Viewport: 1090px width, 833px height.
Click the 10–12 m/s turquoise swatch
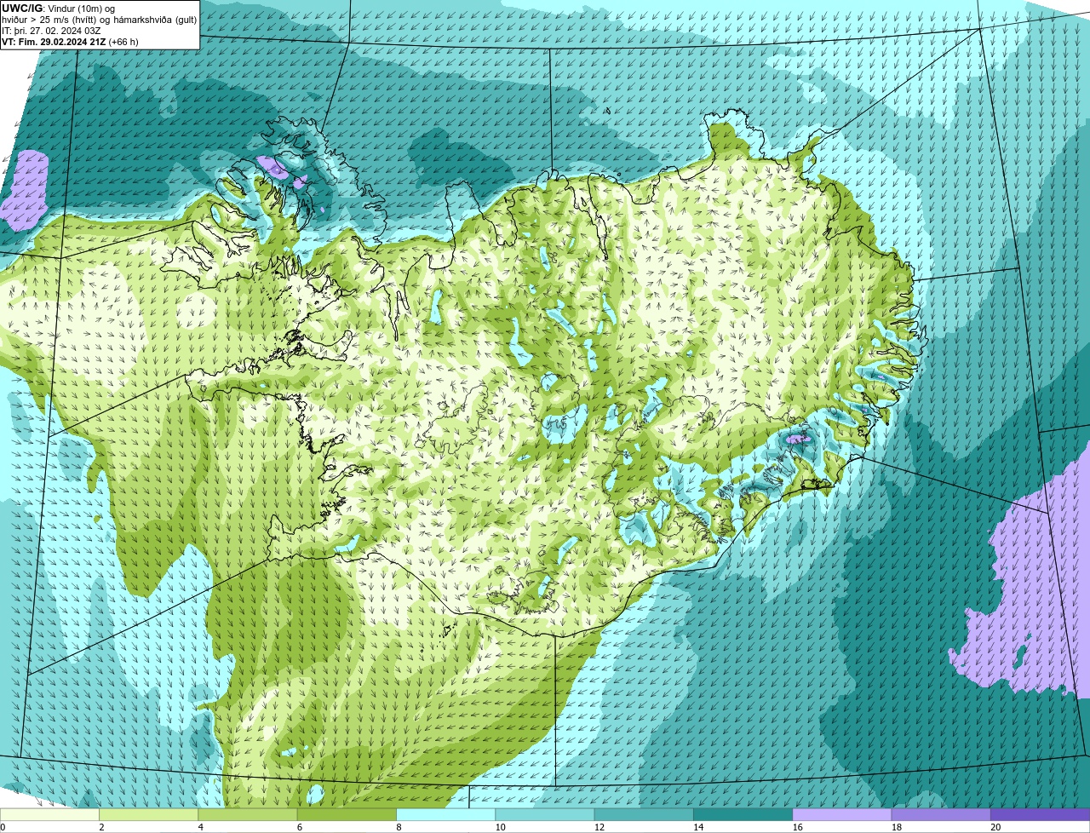545,814
